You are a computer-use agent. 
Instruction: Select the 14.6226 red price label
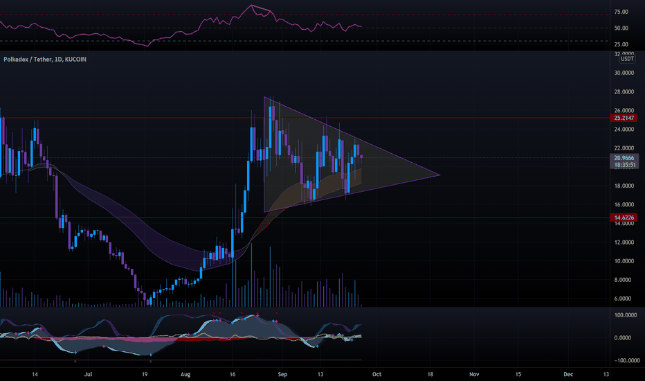point(624,218)
